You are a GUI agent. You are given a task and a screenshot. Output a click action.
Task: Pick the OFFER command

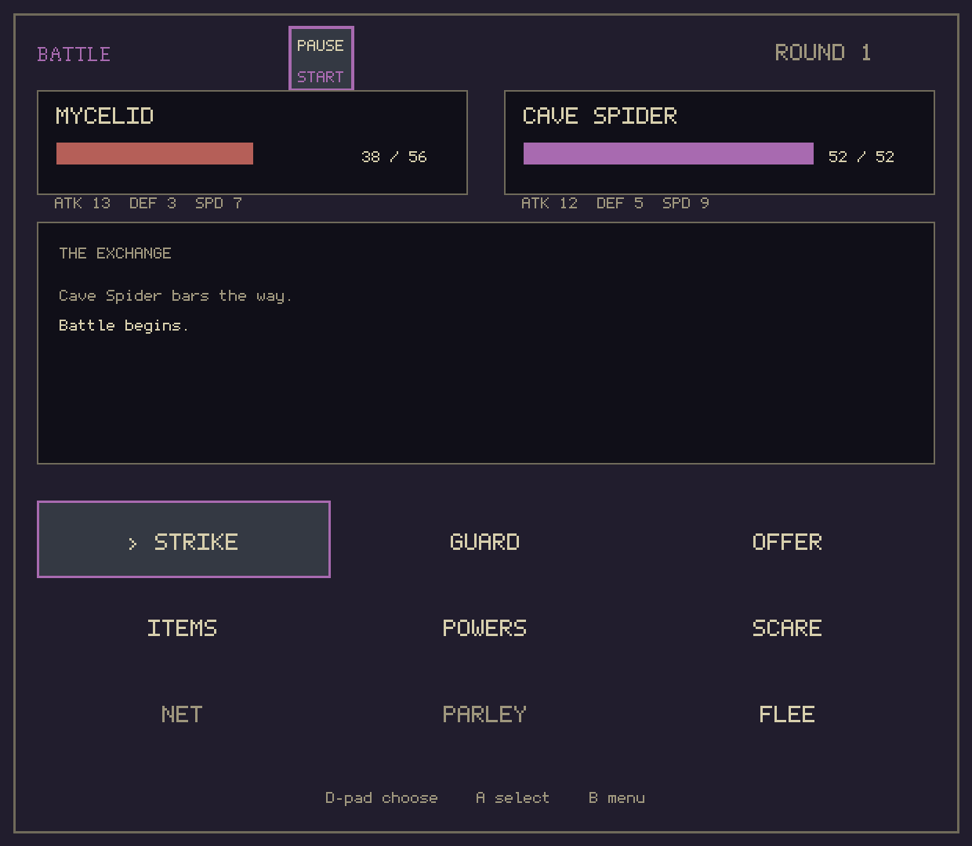787,542
